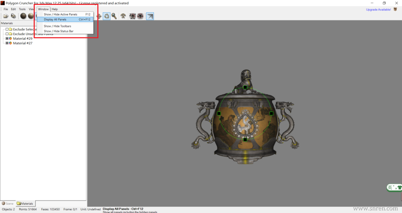The width and height of the screenshot is (402, 213).
Task: Uncheck the Material #29 checkbox
Action: point(7,39)
